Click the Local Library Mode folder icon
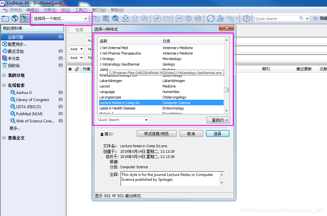This screenshot has width=327, height=216. [x=5, y=18]
